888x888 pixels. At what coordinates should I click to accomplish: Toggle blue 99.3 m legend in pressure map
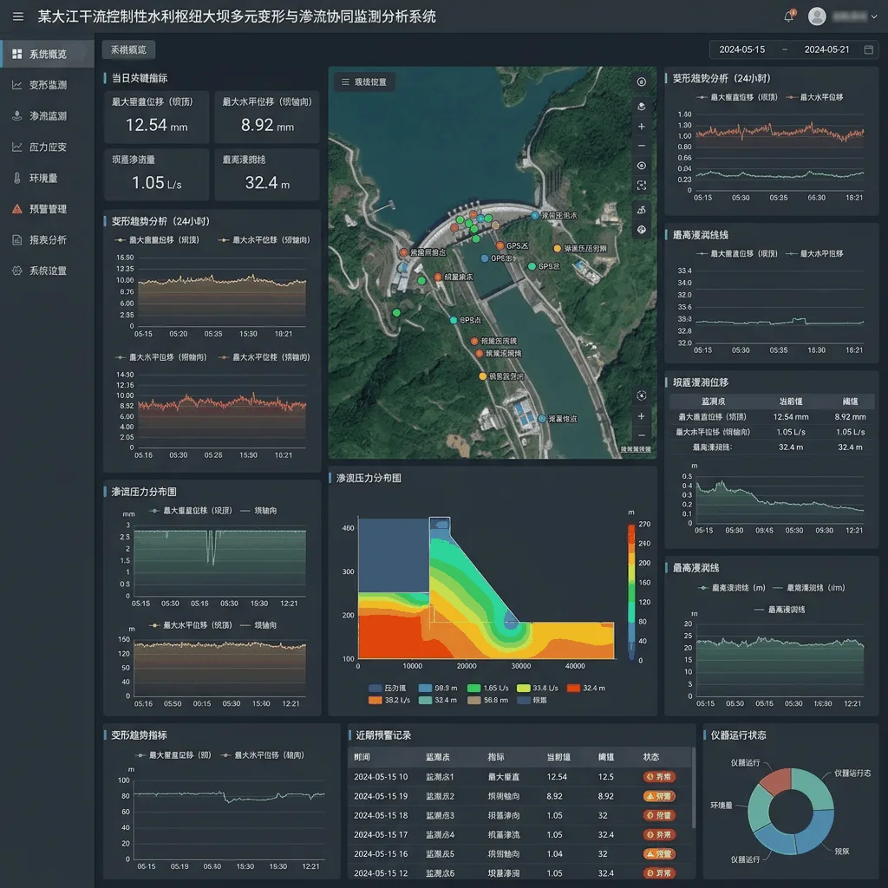[438, 688]
